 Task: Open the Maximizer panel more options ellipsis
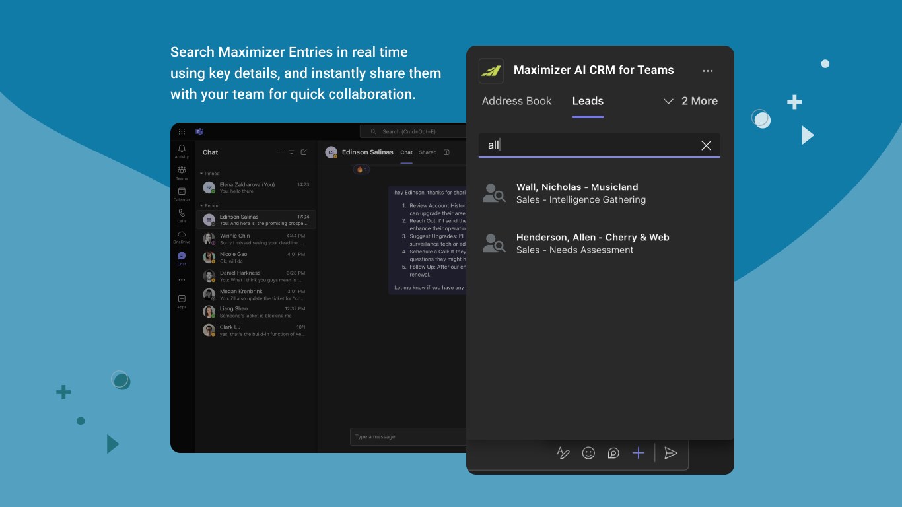tap(708, 71)
